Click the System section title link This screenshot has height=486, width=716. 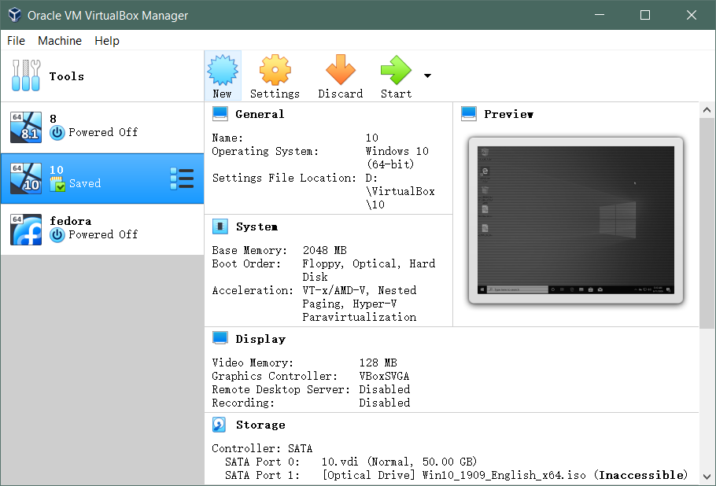(x=257, y=226)
